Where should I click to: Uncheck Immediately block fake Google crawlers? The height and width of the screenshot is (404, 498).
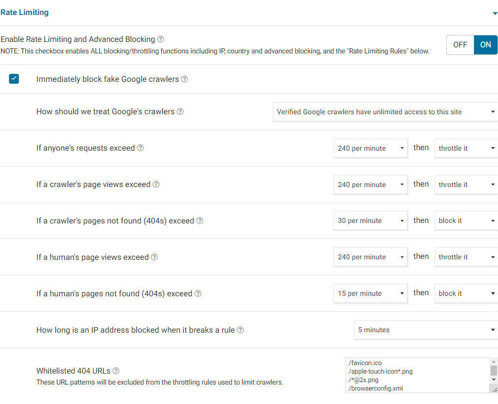tap(14, 79)
